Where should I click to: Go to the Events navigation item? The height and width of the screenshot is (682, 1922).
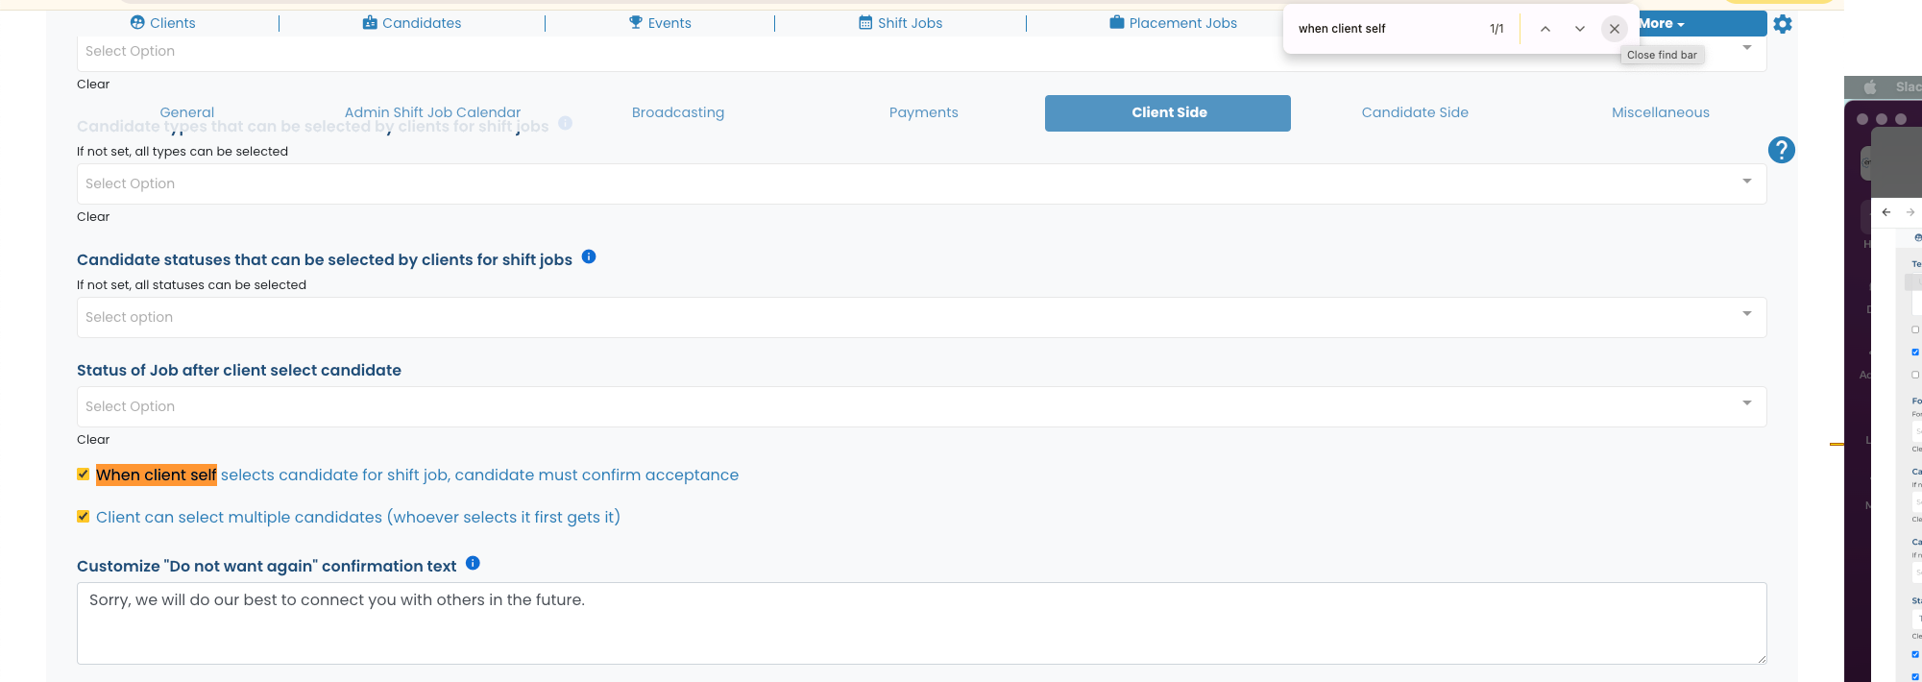[x=660, y=23]
